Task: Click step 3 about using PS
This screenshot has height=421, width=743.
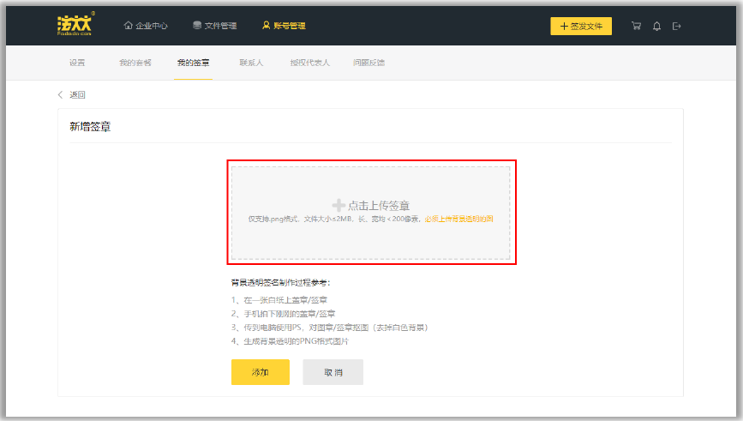Action: tap(330, 328)
